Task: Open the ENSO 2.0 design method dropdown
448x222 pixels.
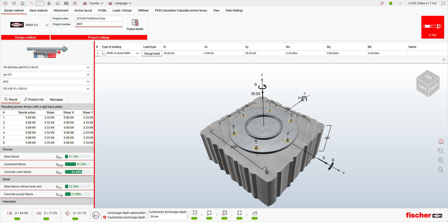Action: [x=47, y=24]
